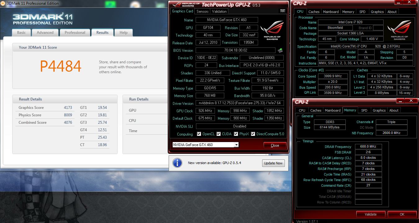Click the CPU-Z Validate button

(371, 214)
